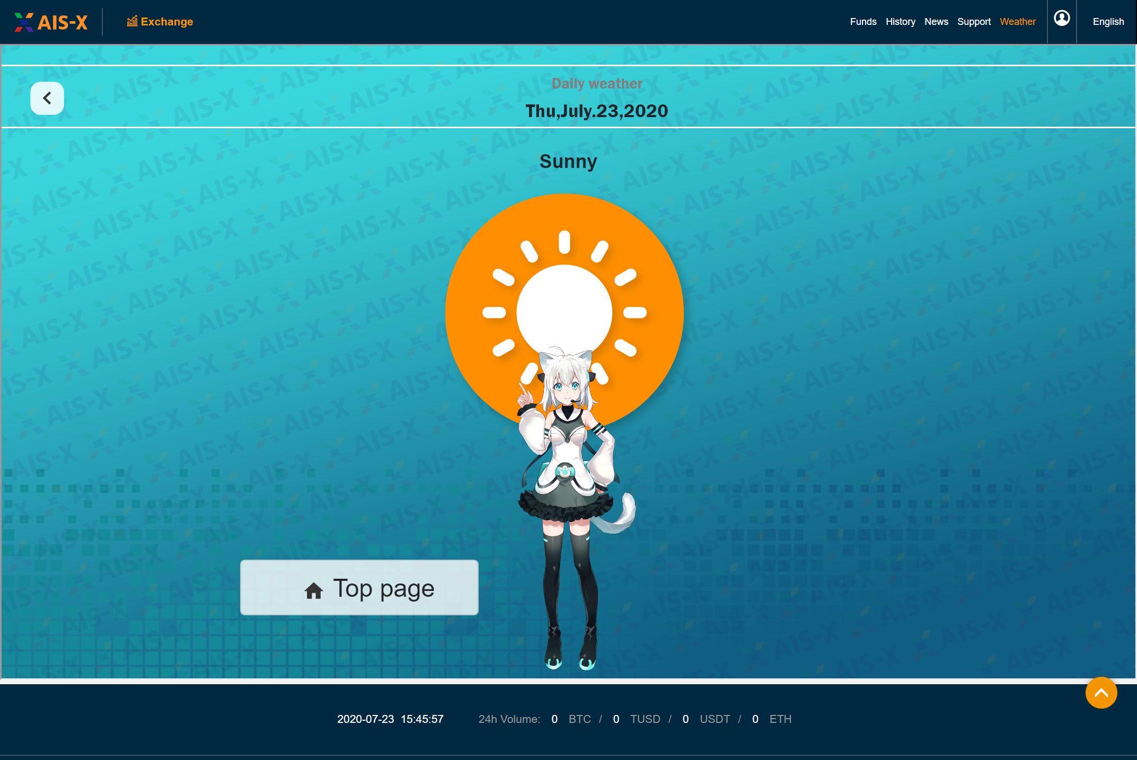Image resolution: width=1137 pixels, height=760 pixels.
Task: Click the scroll-to-top arrow icon
Action: click(x=1101, y=693)
